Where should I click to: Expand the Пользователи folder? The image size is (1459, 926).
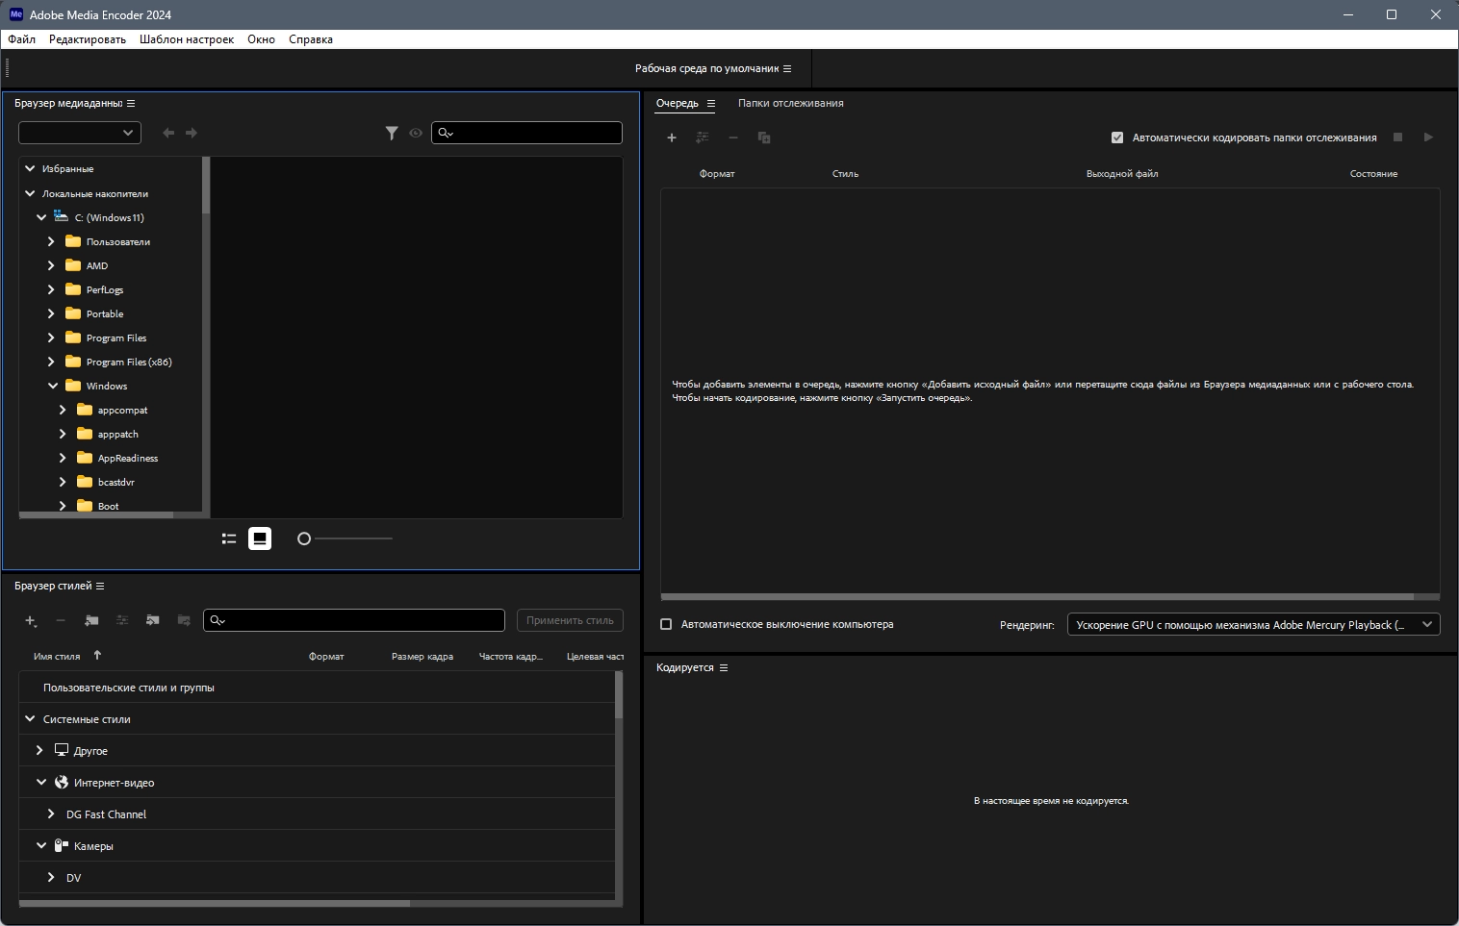point(51,241)
